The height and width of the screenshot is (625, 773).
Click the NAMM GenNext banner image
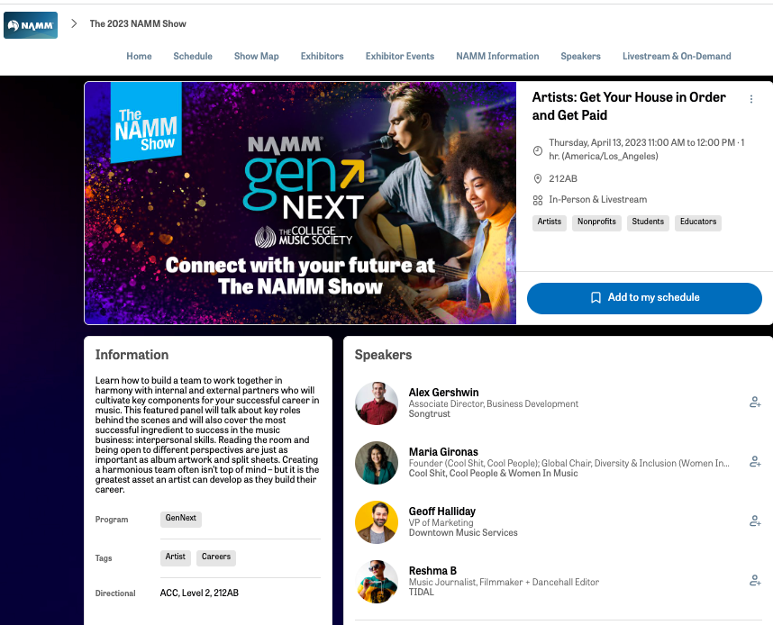pos(300,203)
